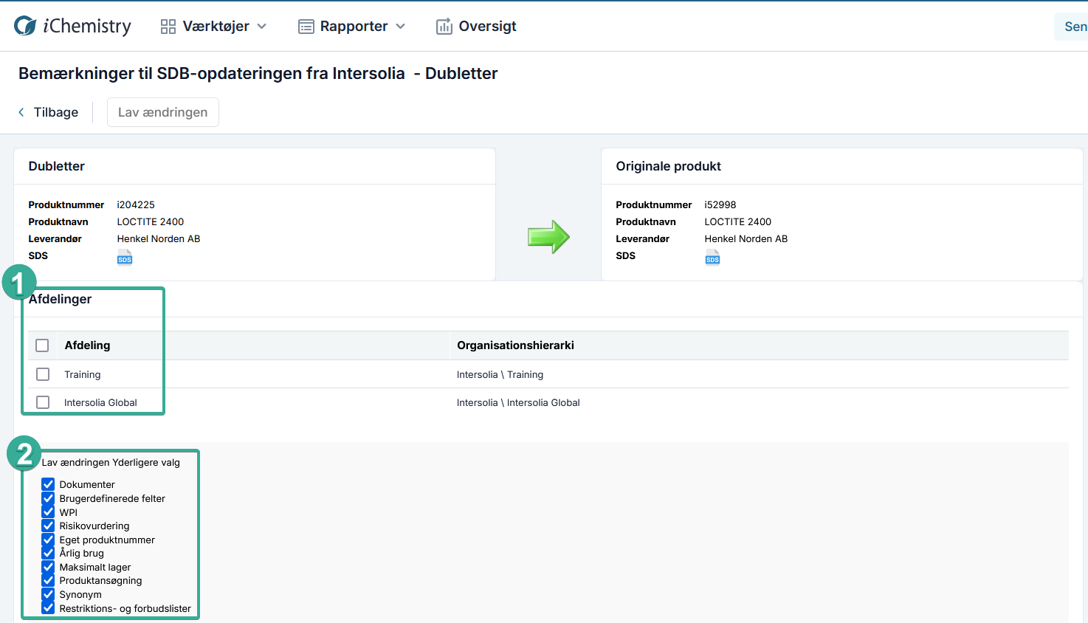Uncheck the Maksimalt lager option
This screenshot has width=1088, height=623.
click(x=48, y=567)
